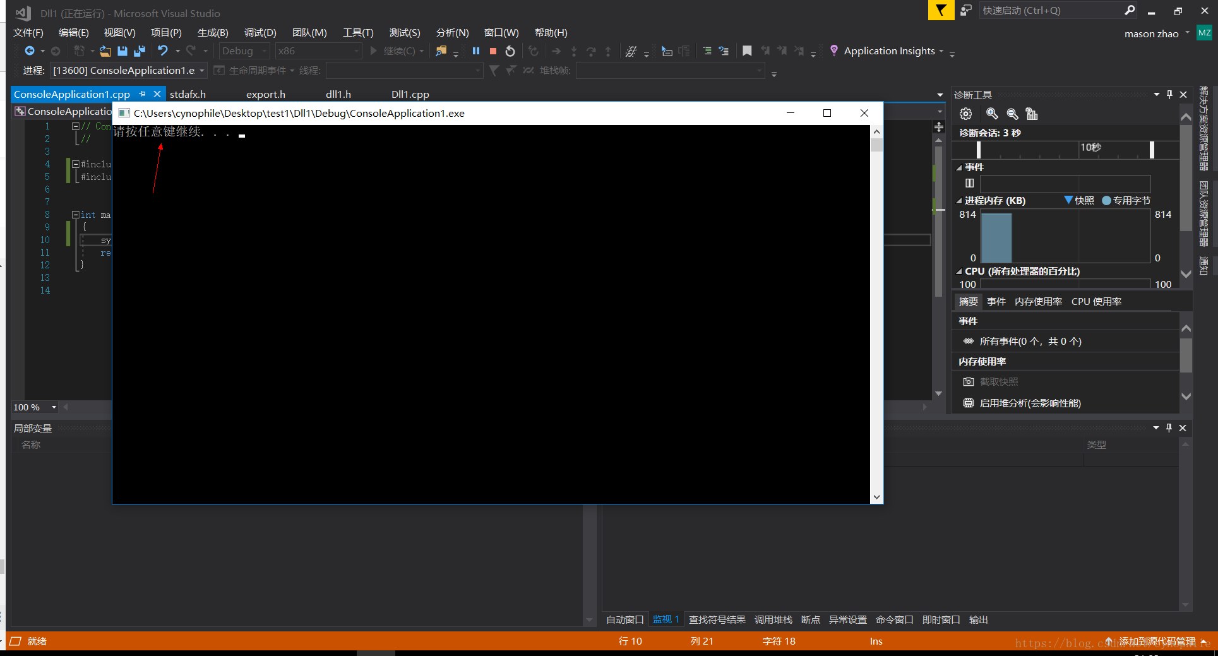The height and width of the screenshot is (656, 1218).
Task: Select the 内存使用率 diagnostics tab
Action: (1038, 301)
